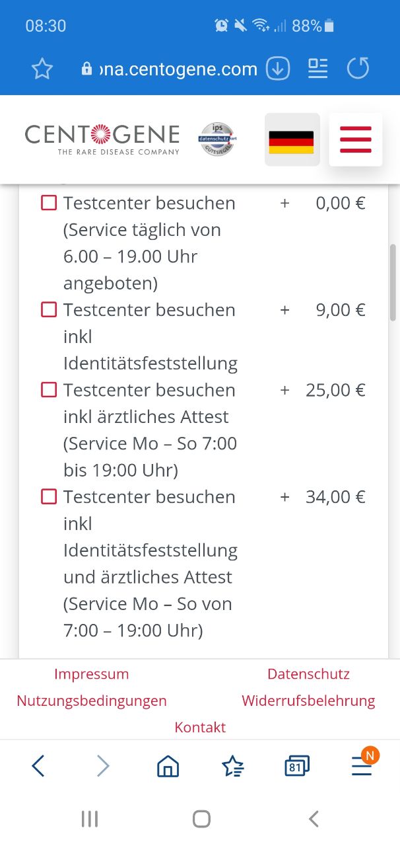Bookmark page with the star icon

coord(42,68)
